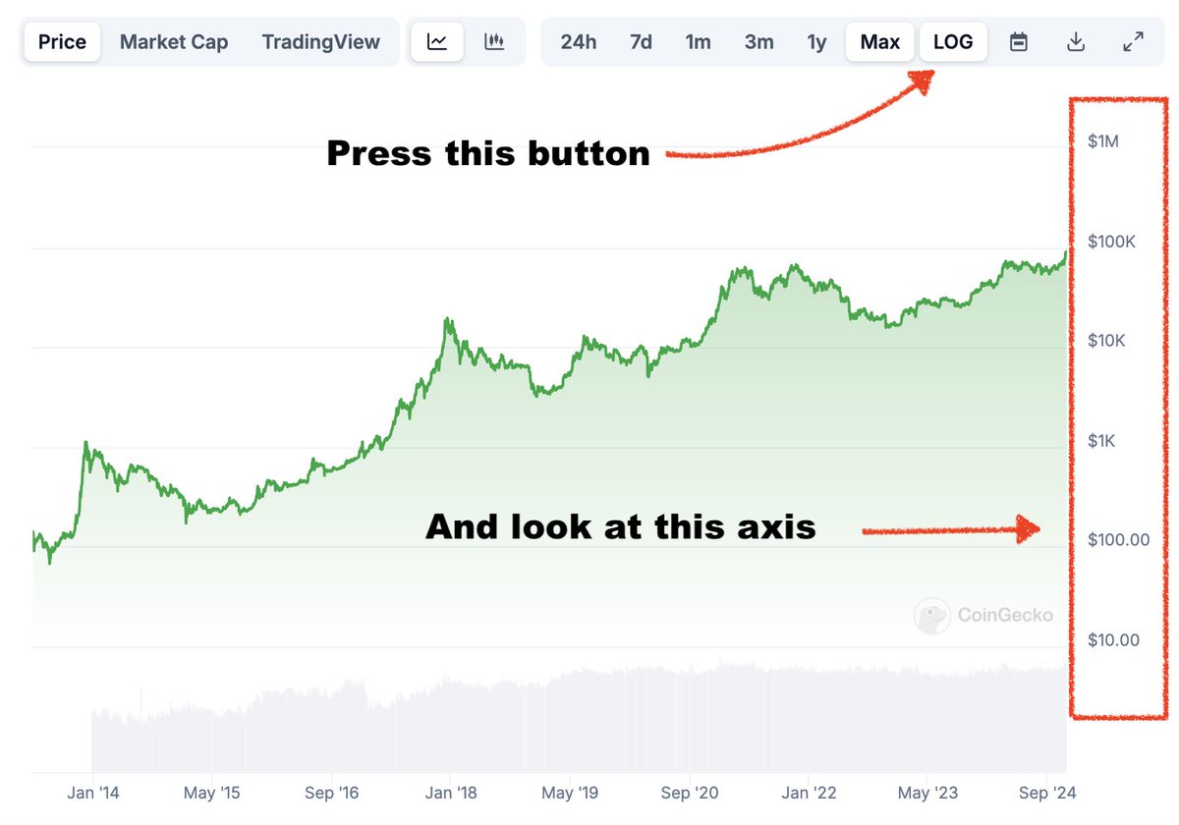Viewport: 1179px width, 825px height.
Task: Choose the 3m time range
Action: pyautogui.click(x=758, y=42)
